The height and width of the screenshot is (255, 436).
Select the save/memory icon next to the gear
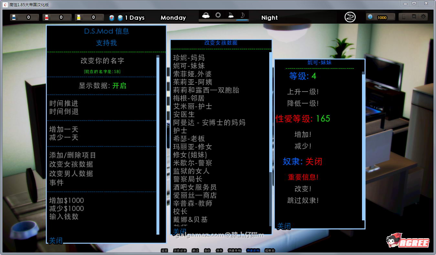coord(414,17)
